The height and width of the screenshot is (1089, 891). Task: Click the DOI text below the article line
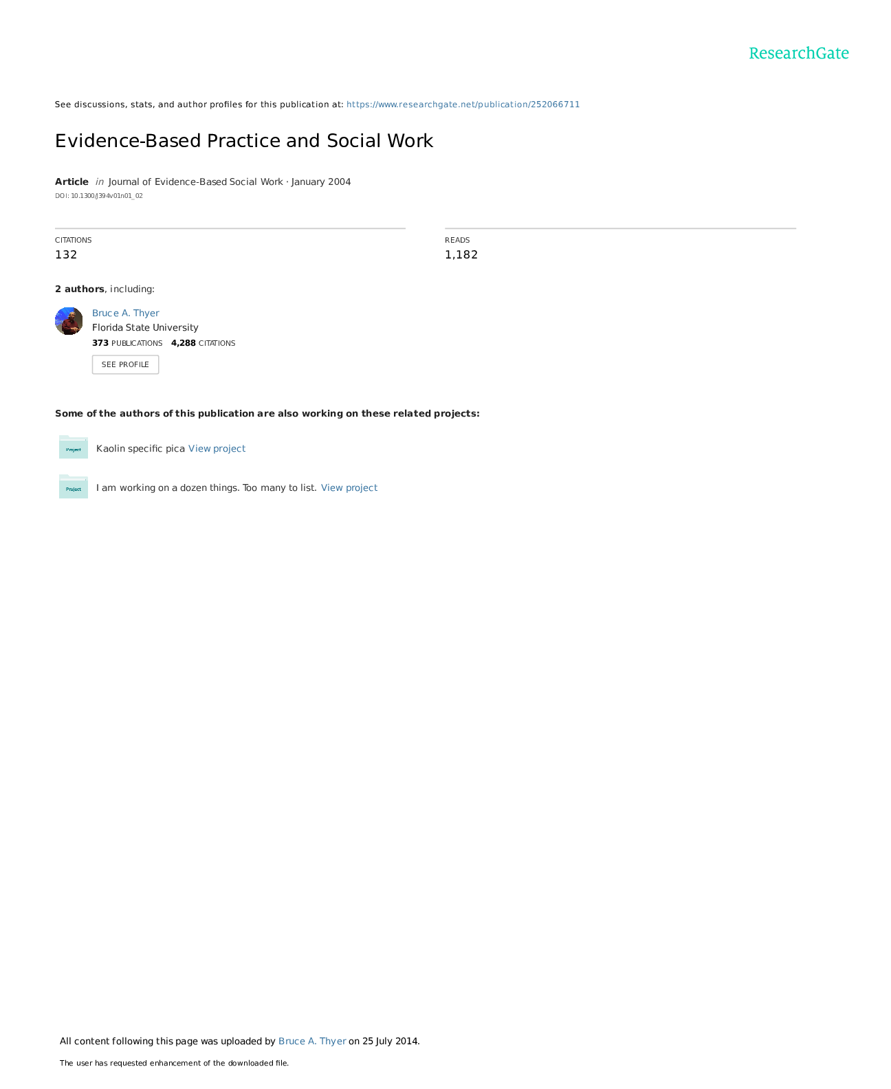99,196
